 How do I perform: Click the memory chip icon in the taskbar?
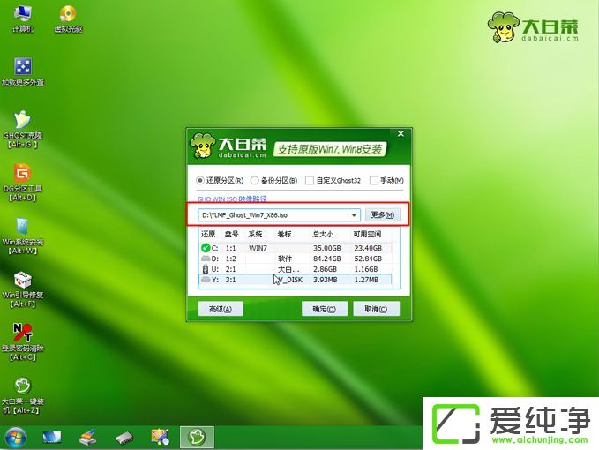[x=124, y=438]
